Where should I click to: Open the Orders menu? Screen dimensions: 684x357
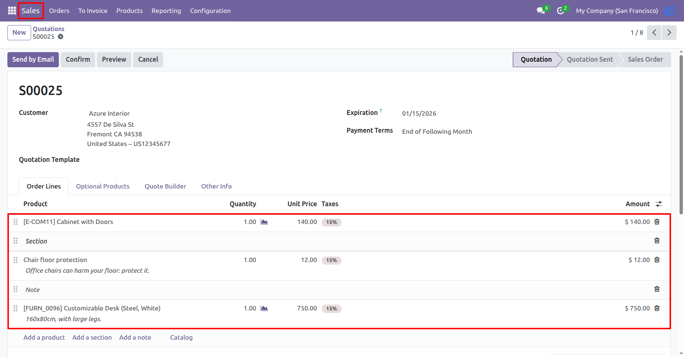59,11
